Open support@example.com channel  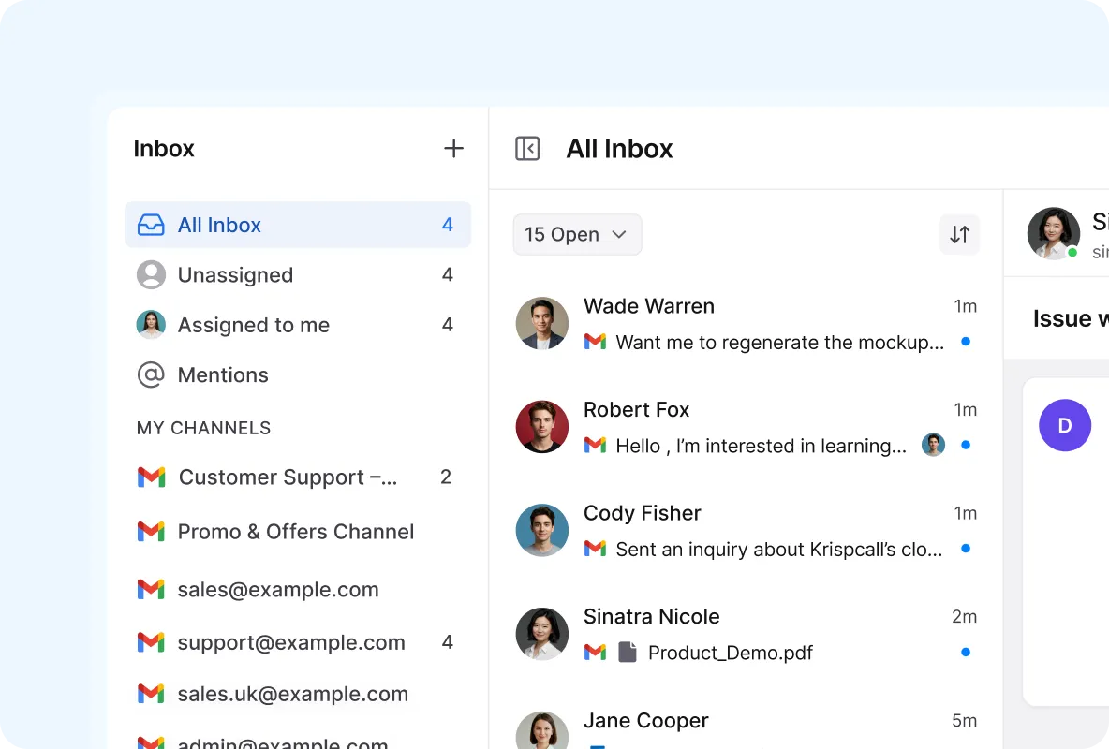click(290, 643)
